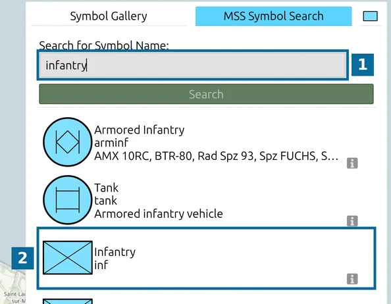Click the 'arminf' short code text
Image resolution: width=391 pixels, height=304 pixels.
coord(111,143)
